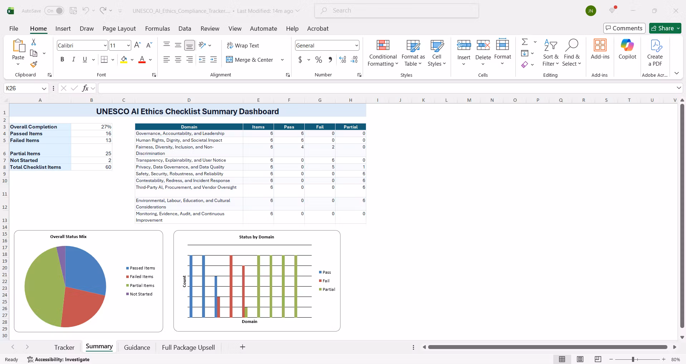
Task: Apply top vertical alignment
Action: [x=167, y=45]
